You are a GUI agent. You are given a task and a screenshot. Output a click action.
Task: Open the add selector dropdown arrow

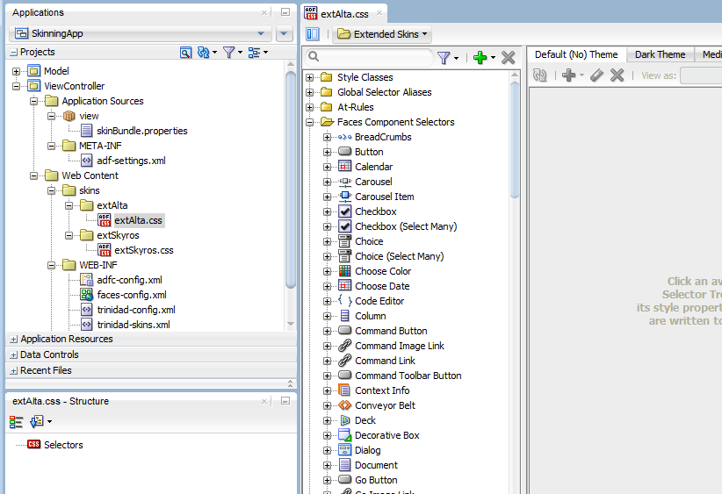(x=493, y=58)
